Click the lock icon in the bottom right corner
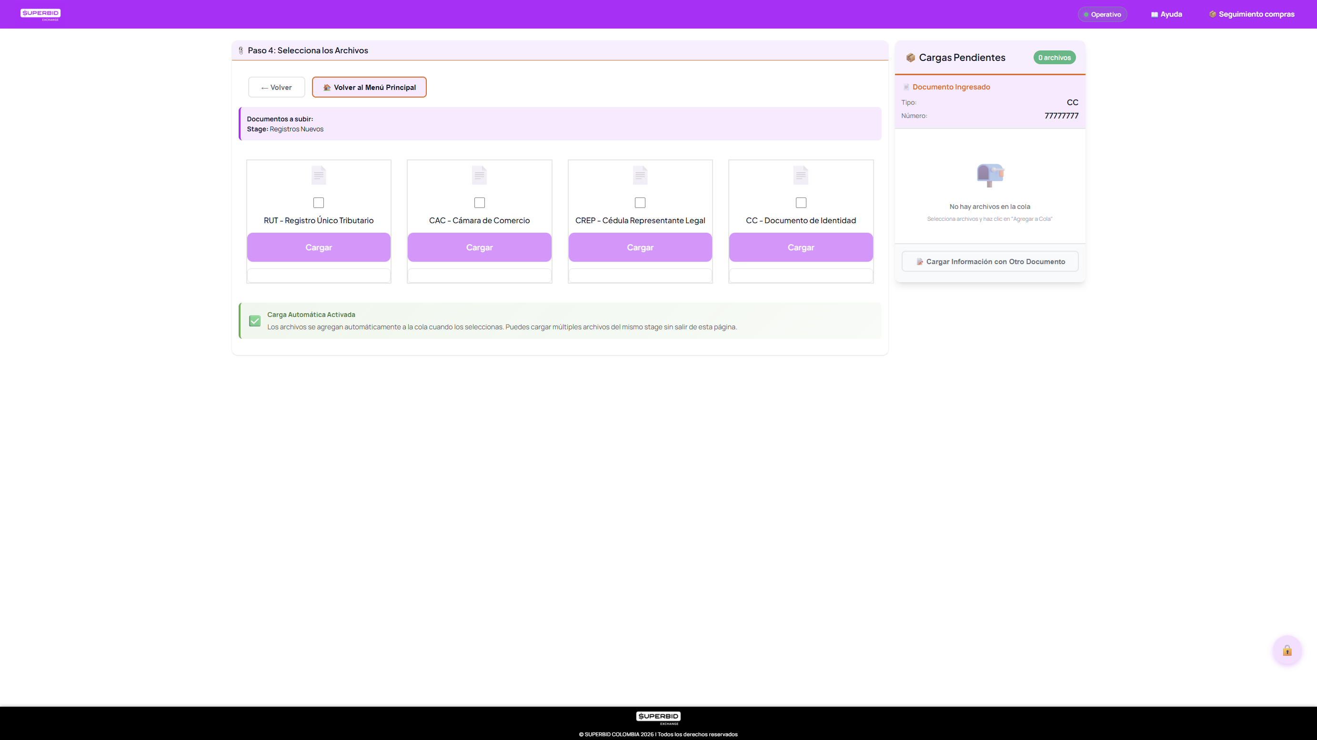Image resolution: width=1317 pixels, height=740 pixels. pos(1287,651)
